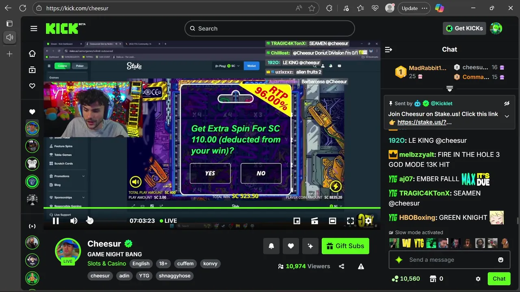Click the chat panel scrollbar

click(x=517, y=221)
